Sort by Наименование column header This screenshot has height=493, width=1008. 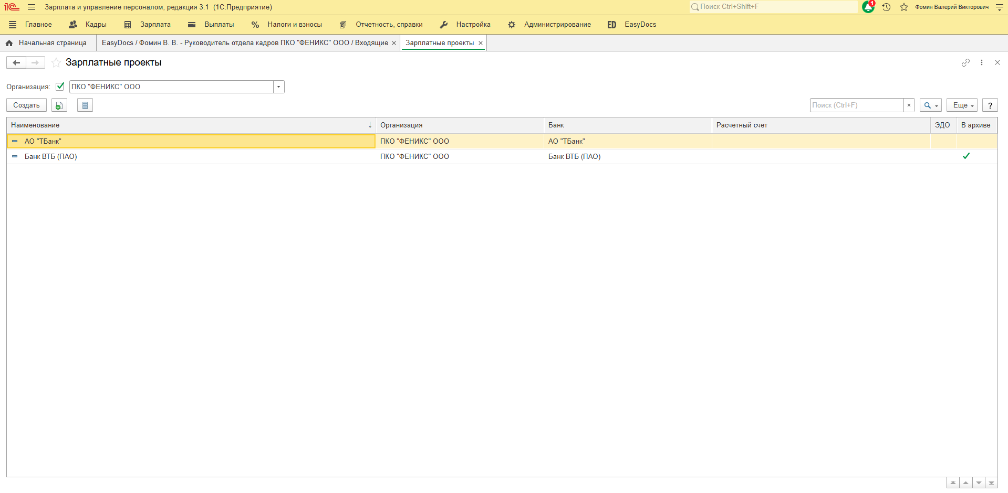tap(189, 125)
